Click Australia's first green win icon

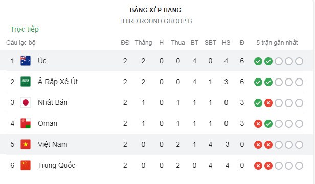pyautogui.click(x=258, y=61)
